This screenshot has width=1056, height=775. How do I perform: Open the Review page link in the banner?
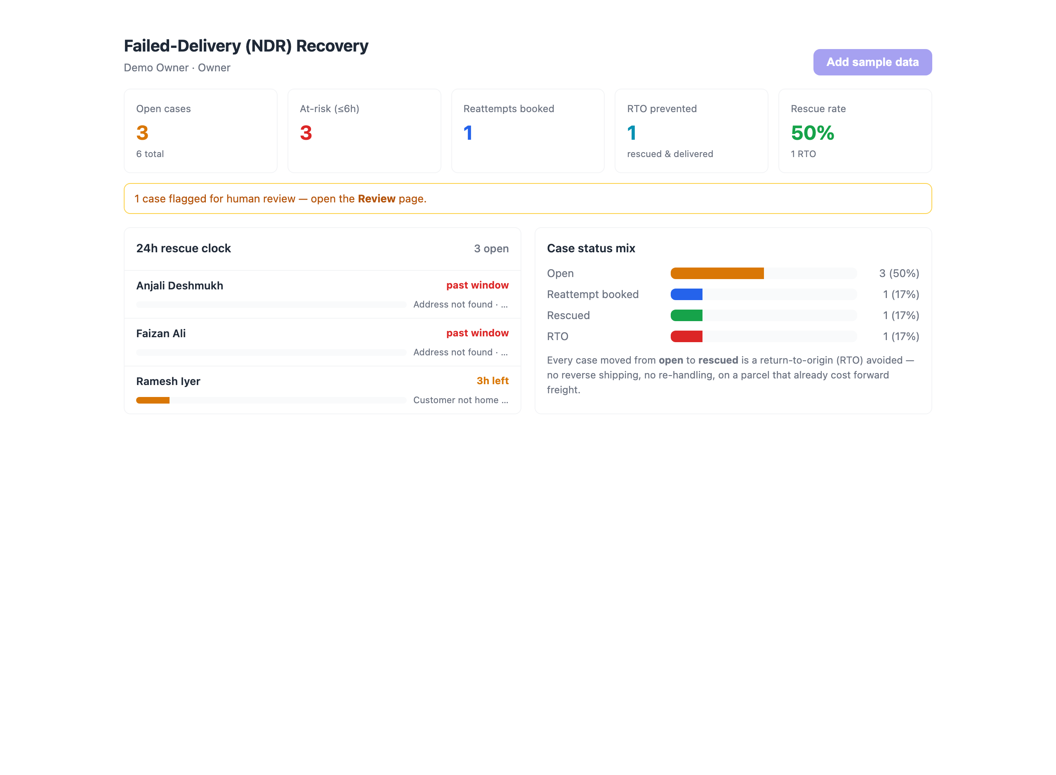click(376, 198)
